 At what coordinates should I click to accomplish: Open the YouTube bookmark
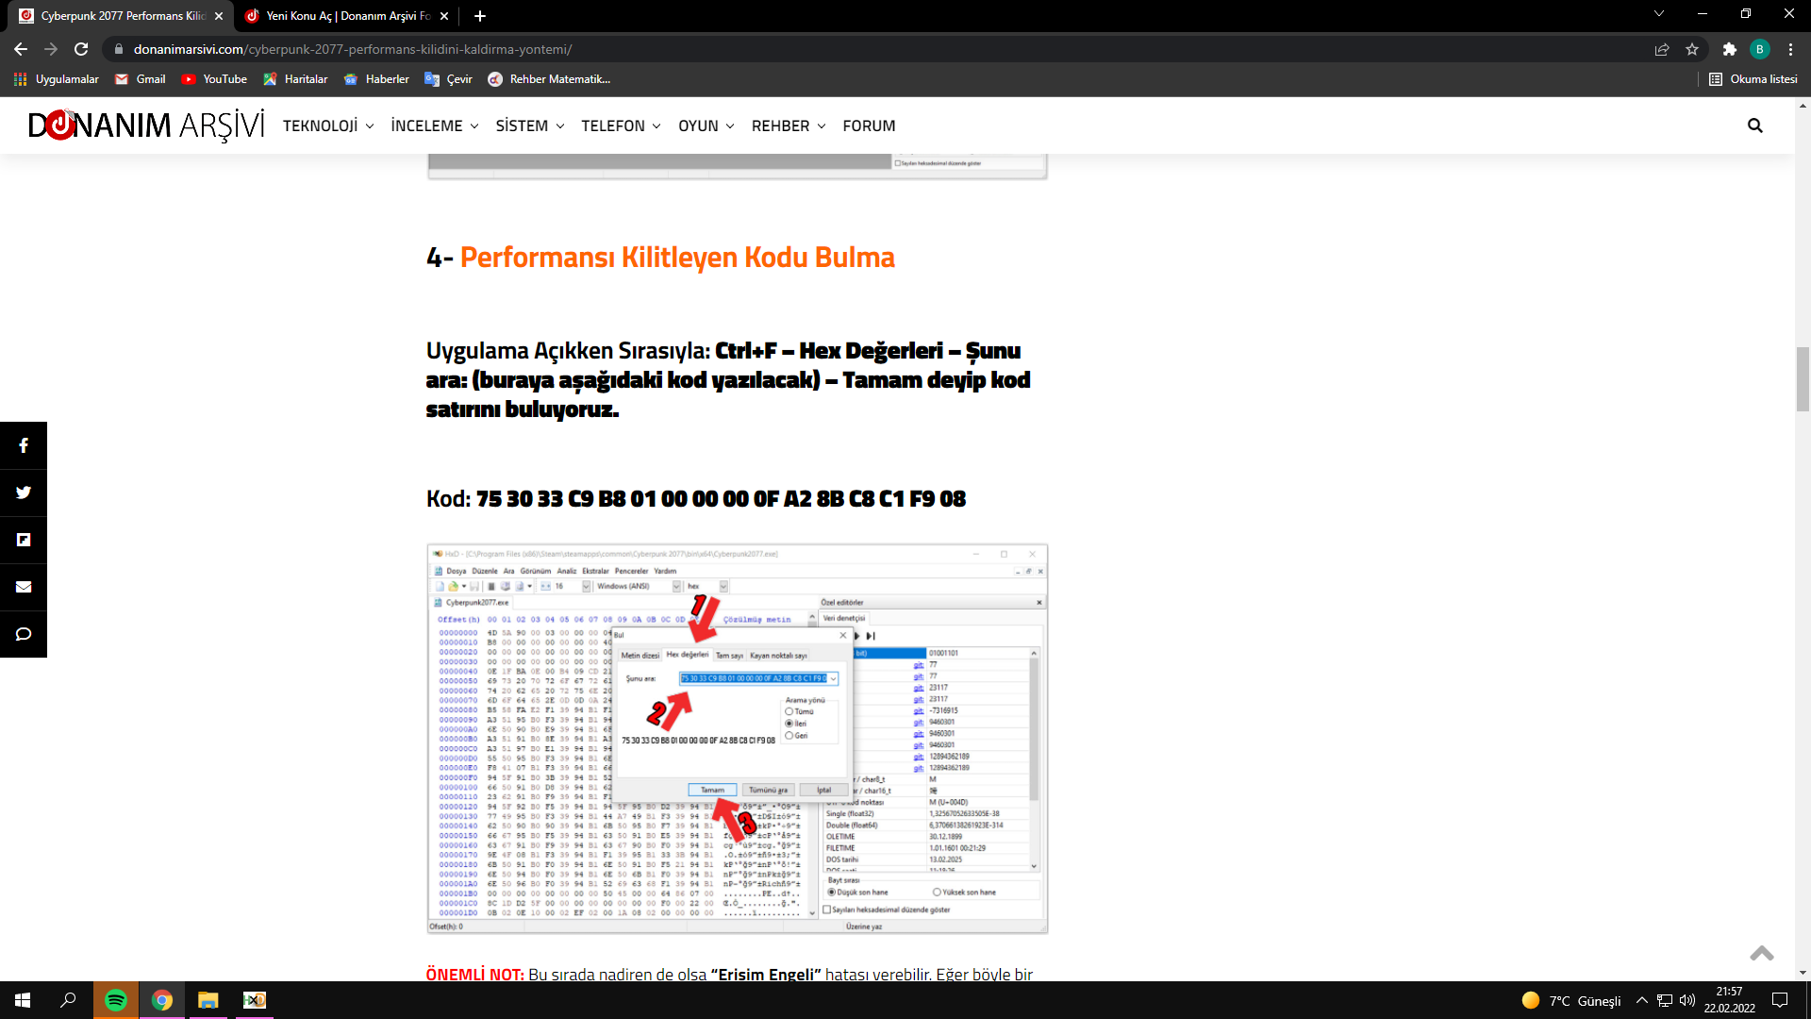(214, 79)
